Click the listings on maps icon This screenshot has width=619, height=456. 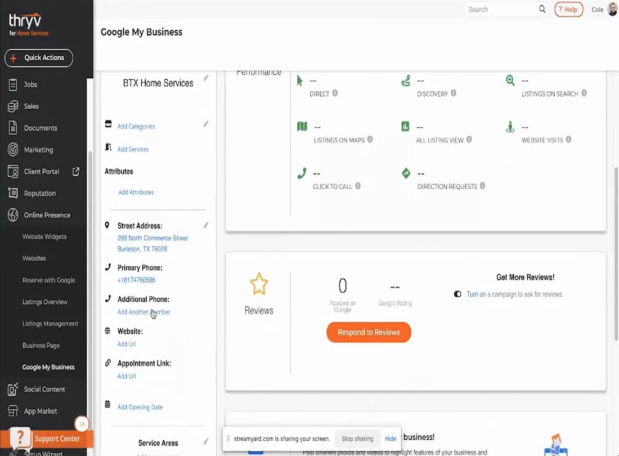(x=302, y=126)
